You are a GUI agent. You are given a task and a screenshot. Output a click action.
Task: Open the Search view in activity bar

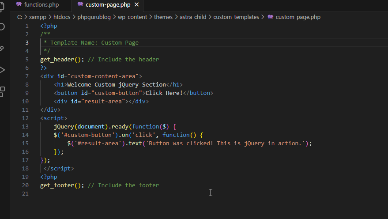[2, 27]
